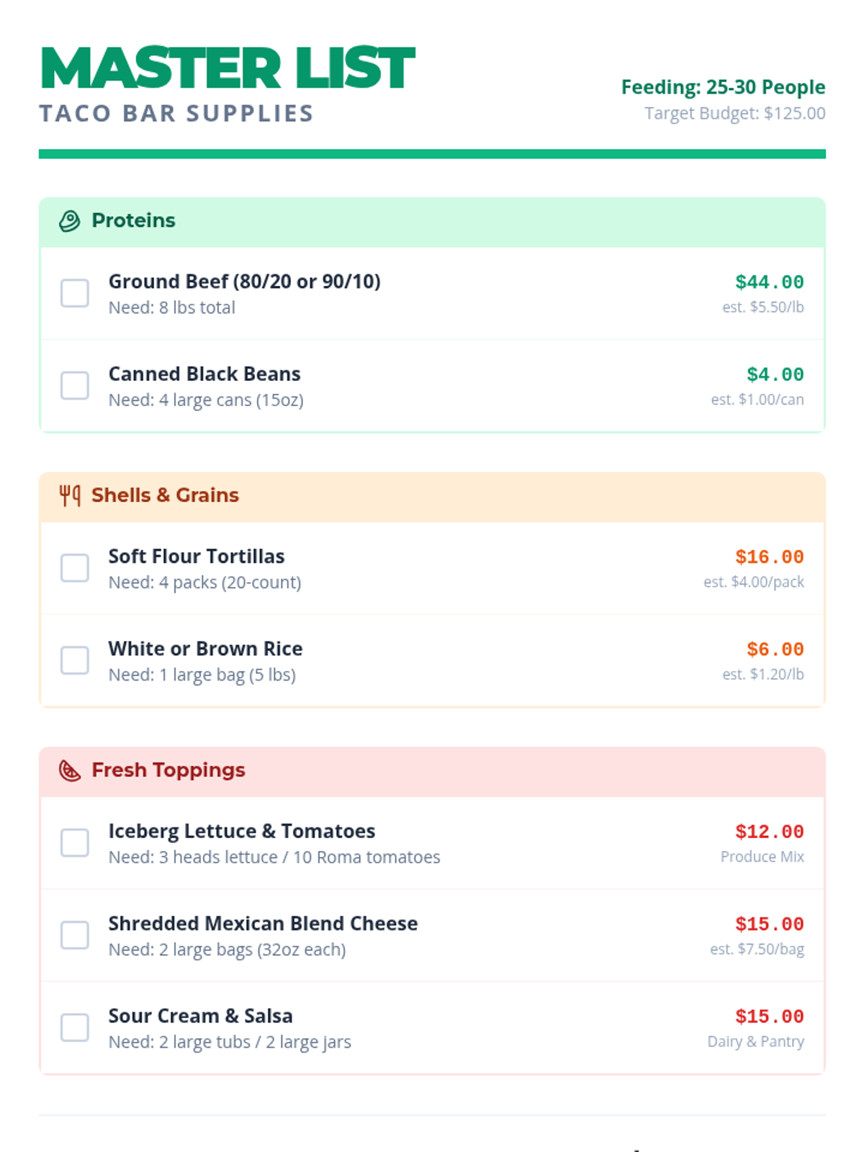Click the $16.00 tortillas price
Image resolution: width=864 pixels, height=1152 pixels.
click(769, 557)
